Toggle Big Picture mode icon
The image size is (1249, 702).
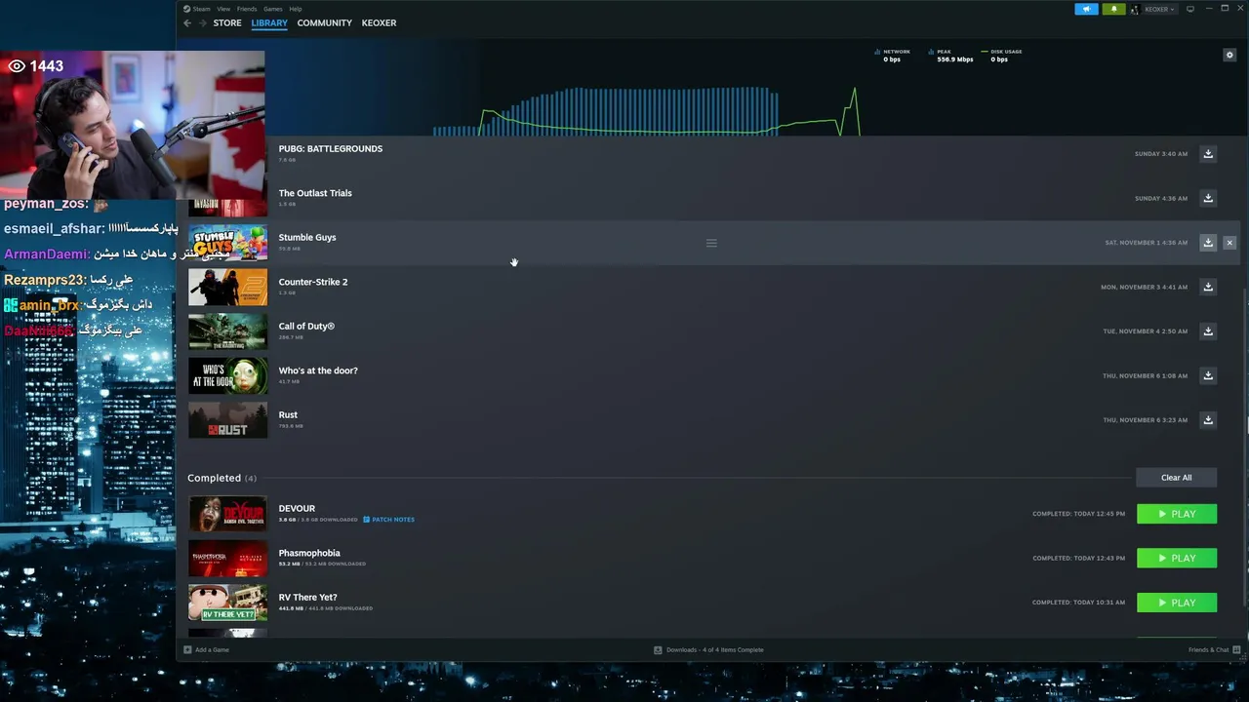1190,9
